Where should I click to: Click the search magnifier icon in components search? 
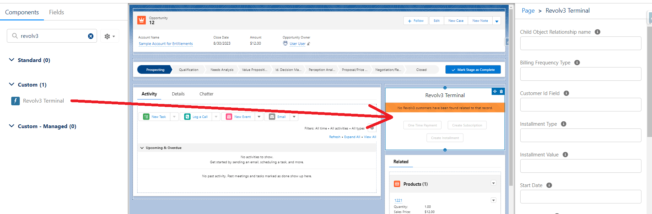(15, 36)
